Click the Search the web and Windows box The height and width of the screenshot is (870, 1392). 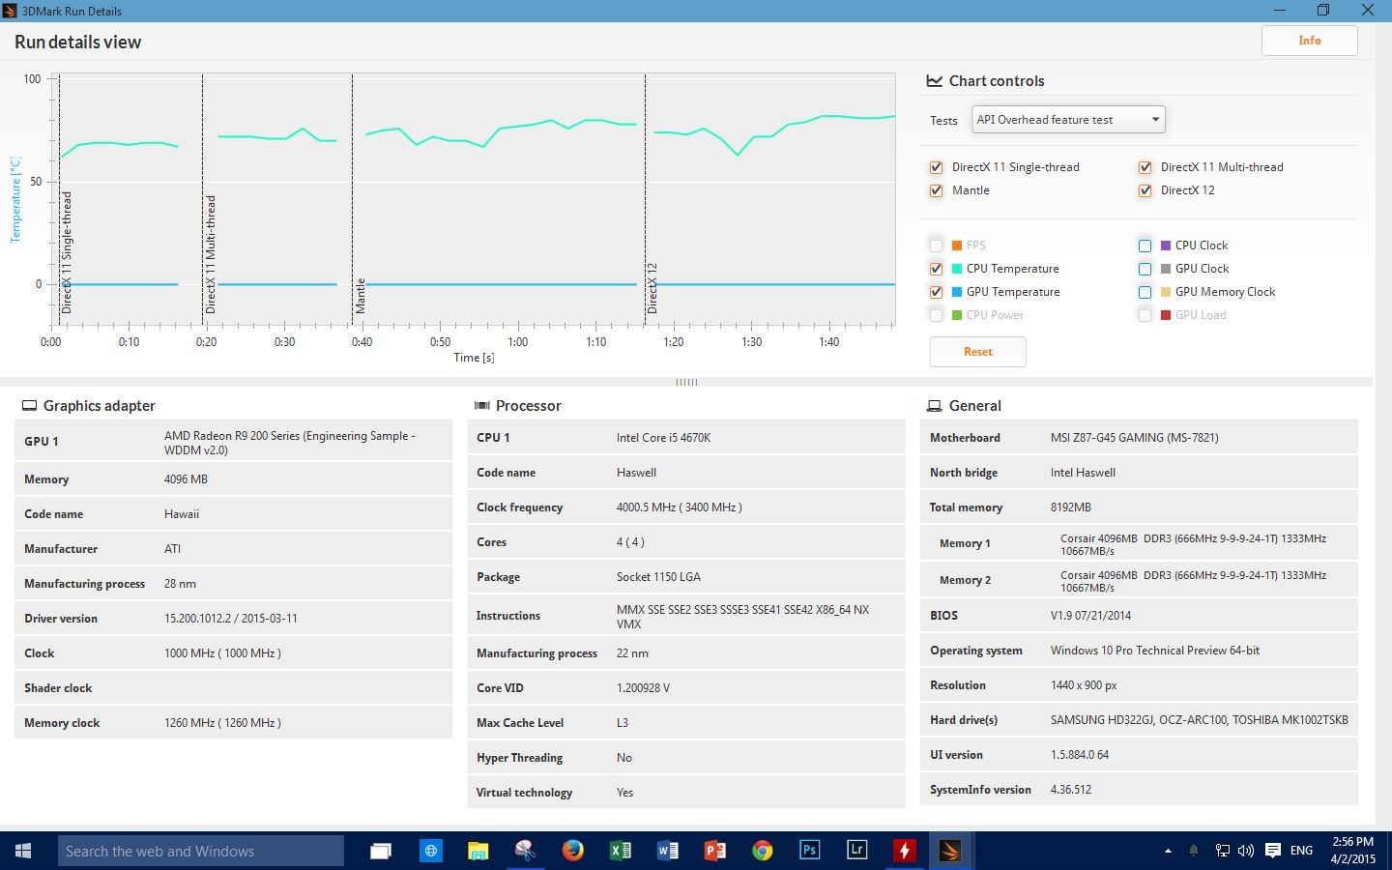(x=200, y=851)
